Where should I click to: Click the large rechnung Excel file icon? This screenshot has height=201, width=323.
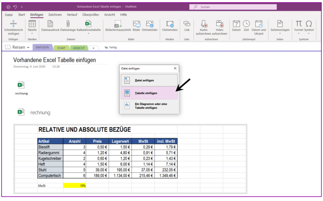21,112
